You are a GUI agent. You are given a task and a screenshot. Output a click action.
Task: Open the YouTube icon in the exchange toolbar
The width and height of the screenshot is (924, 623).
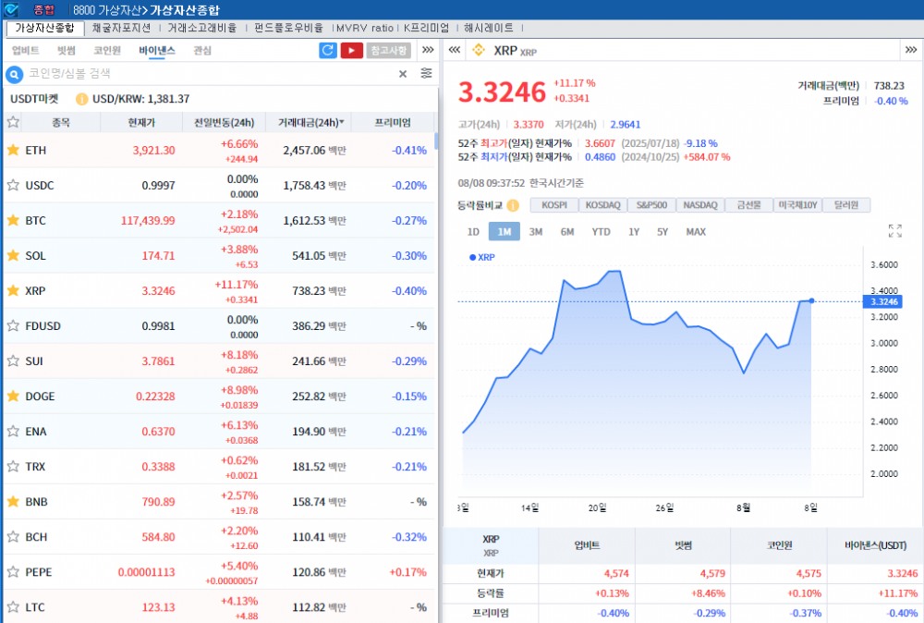[352, 50]
